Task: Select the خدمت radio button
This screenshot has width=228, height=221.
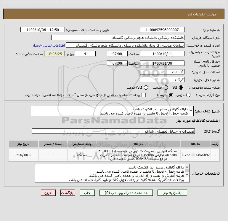Action: coord(166,88)
